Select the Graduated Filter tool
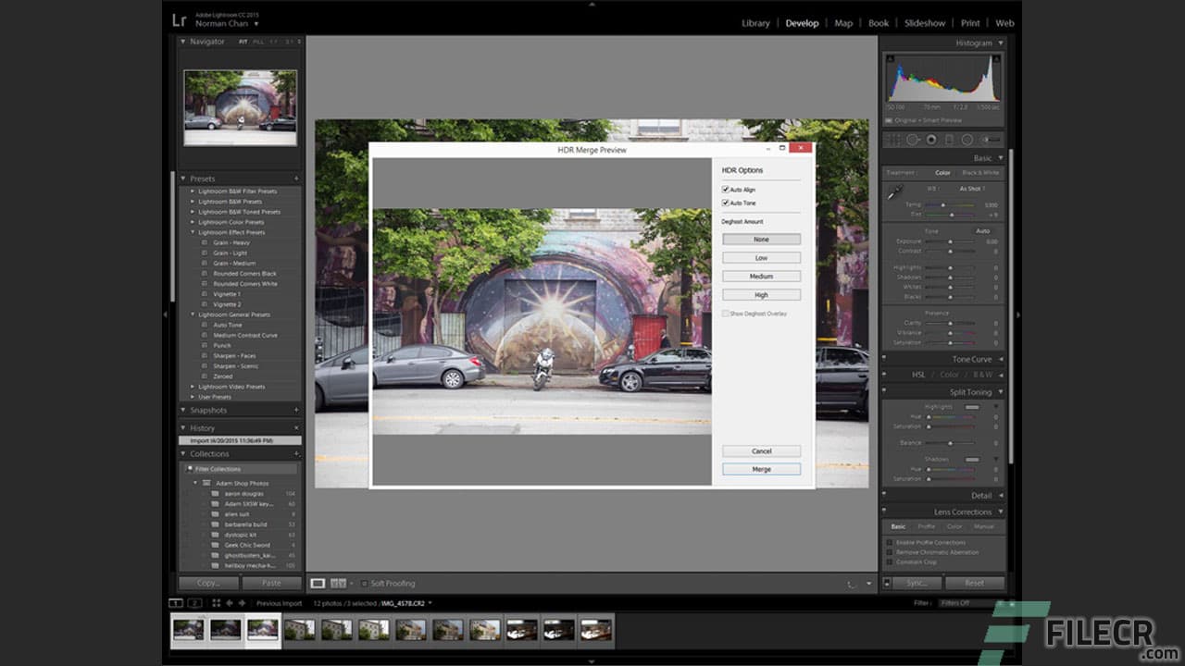This screenshot has height=666, width=1185. click(x=949, y=139)
